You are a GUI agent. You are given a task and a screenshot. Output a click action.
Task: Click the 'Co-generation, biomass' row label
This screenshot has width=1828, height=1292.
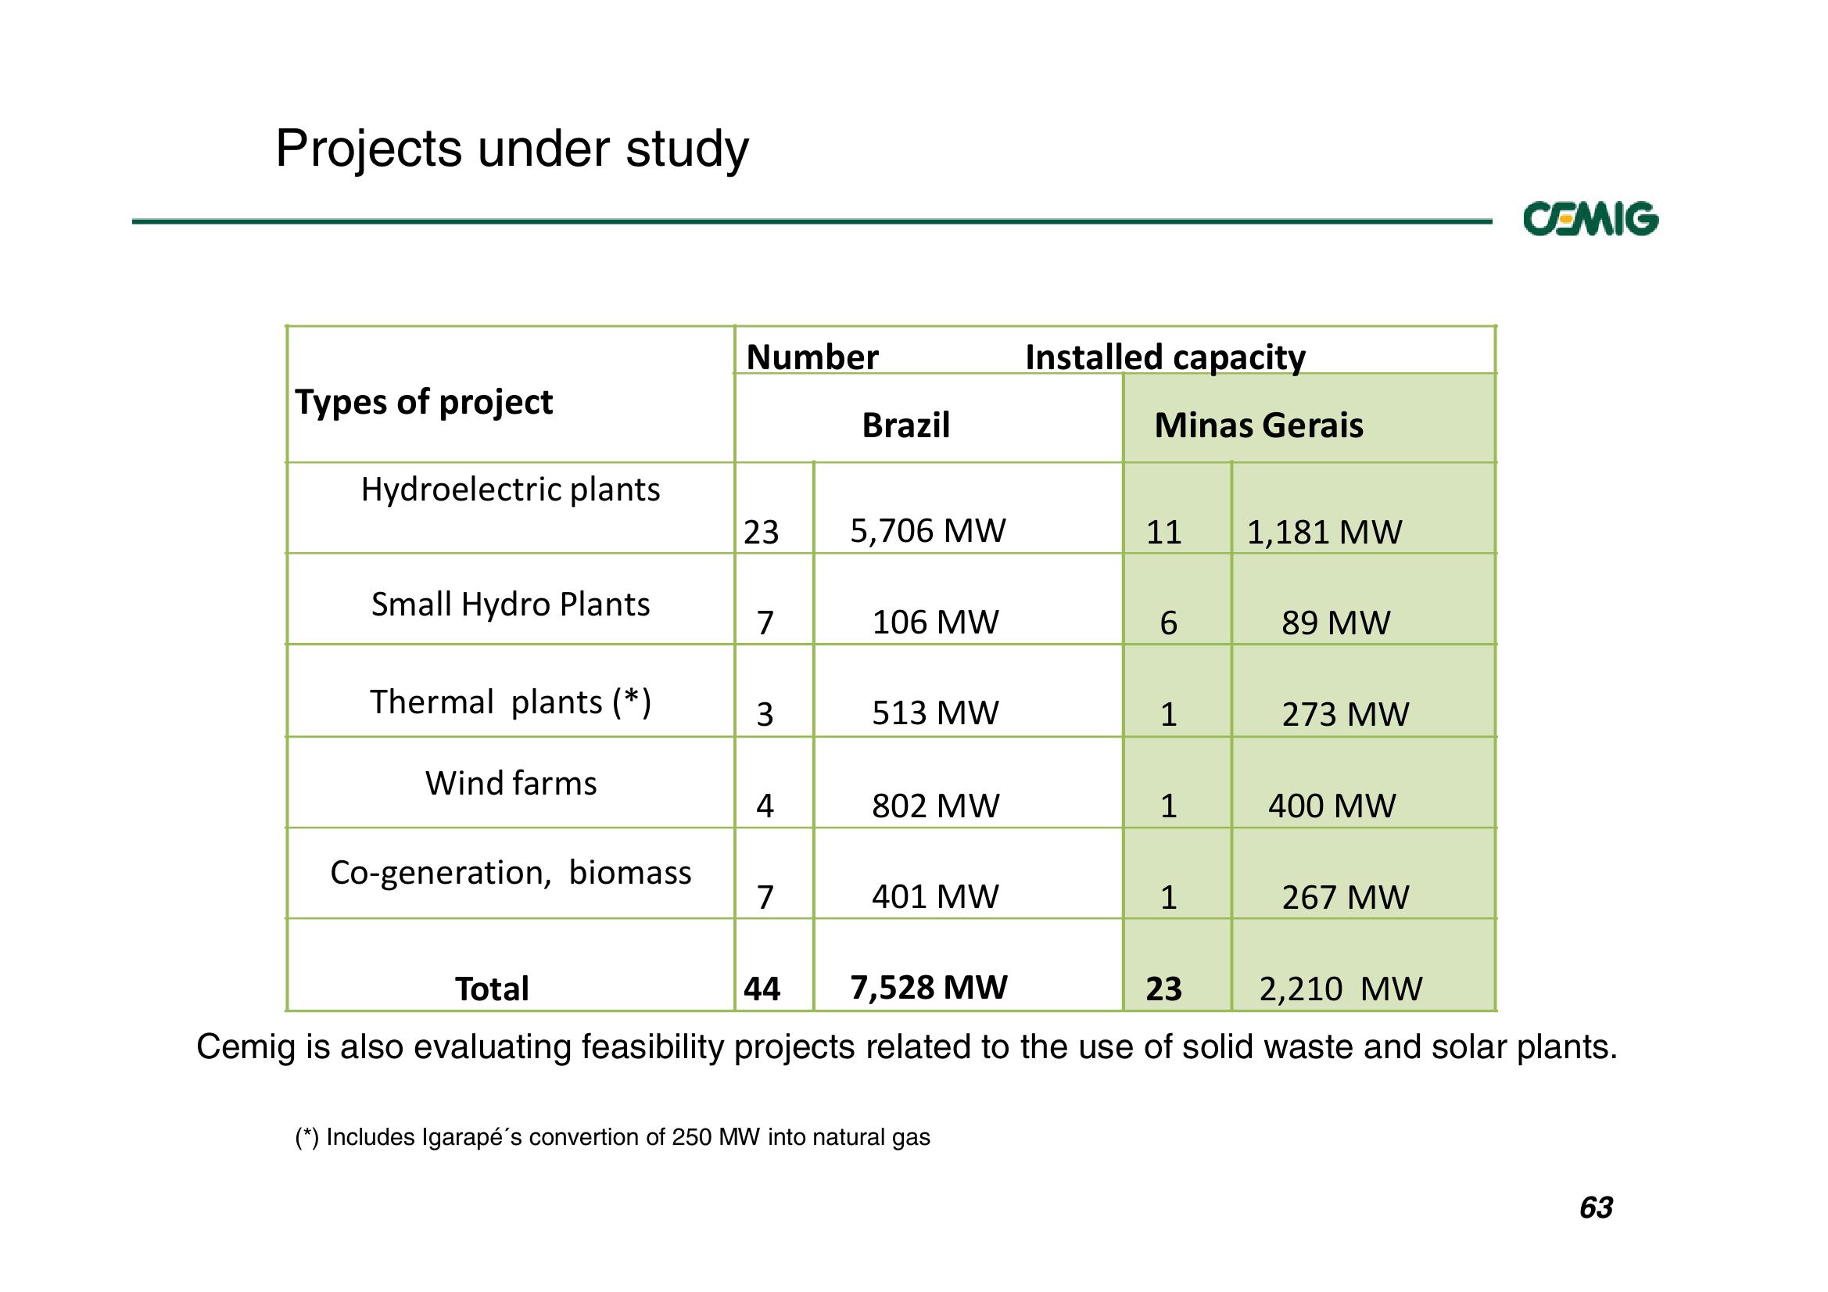(x=511, y=873)
